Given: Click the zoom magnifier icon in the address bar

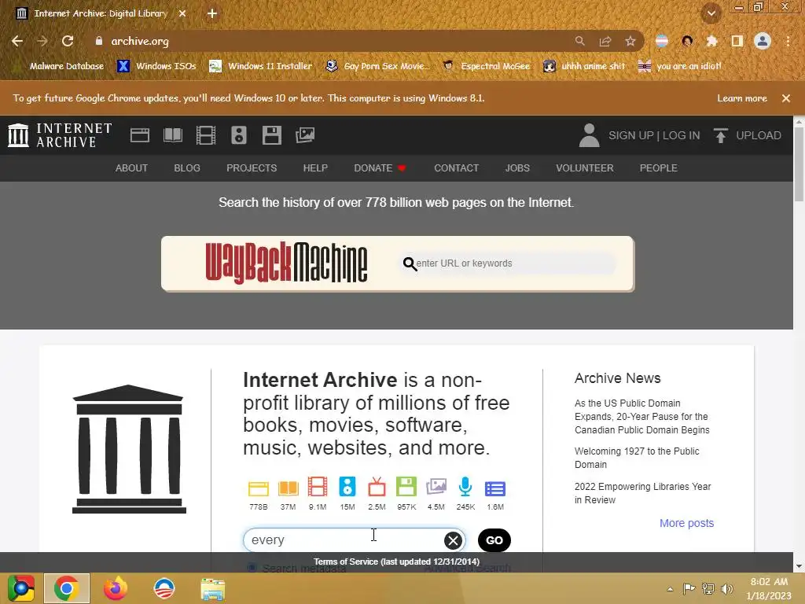Looking at the screenshot, I should [579, 41].
